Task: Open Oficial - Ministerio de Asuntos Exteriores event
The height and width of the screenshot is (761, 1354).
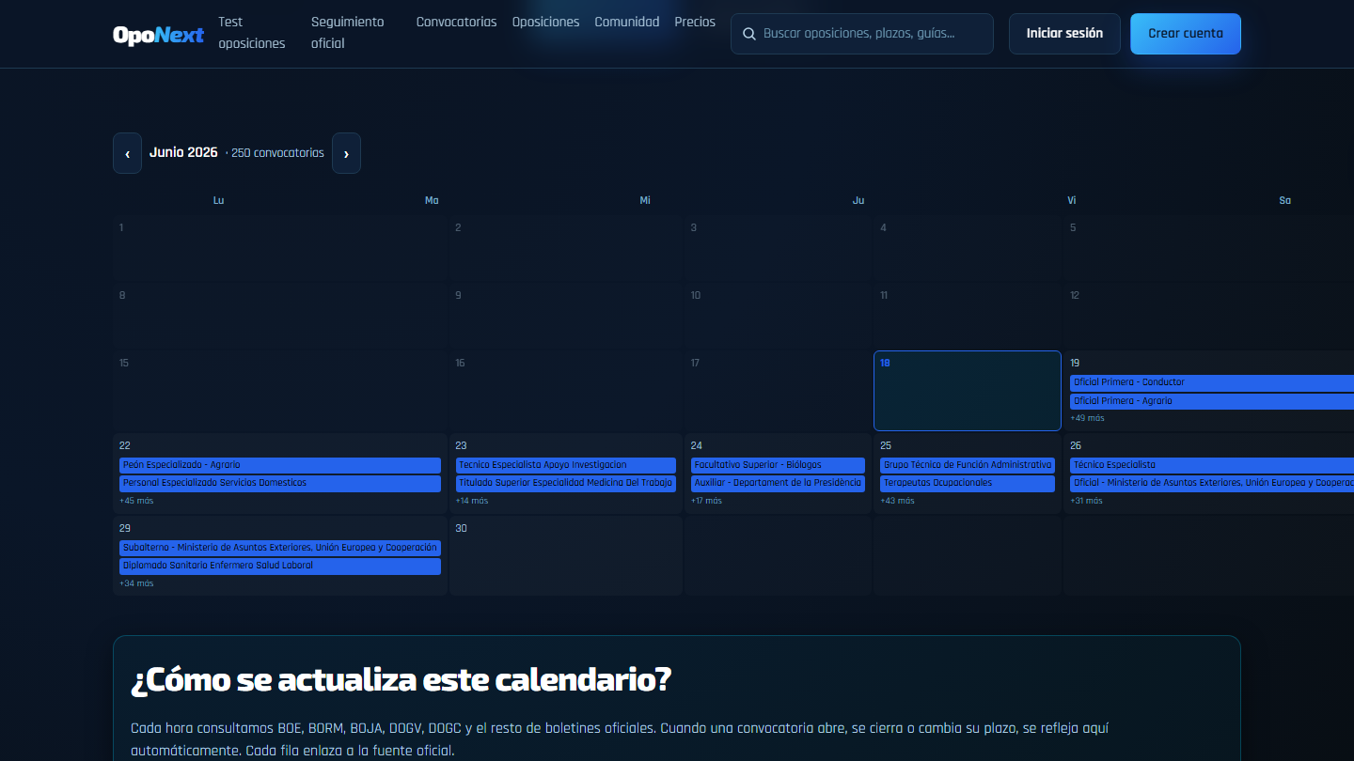Action: coord(1212,483)
